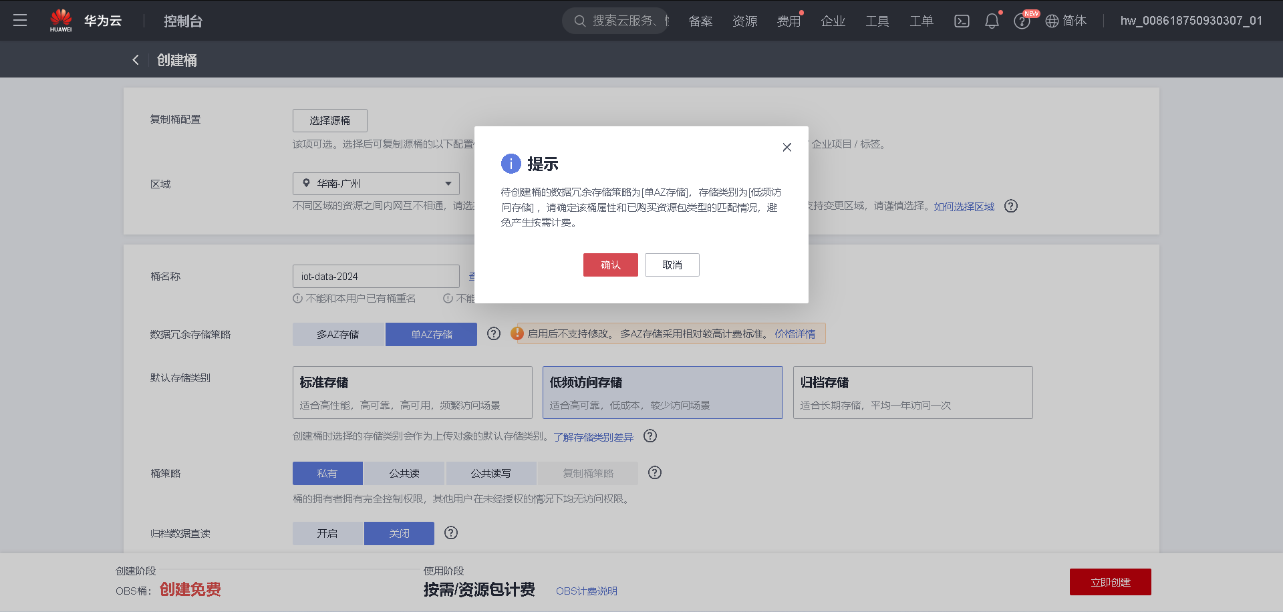Click help icon beside 归档数据直读
The height and width of the screenshot is (612, 1283).
451,533
